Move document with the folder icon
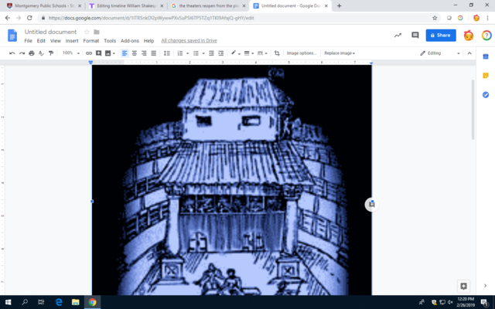The image size is (495, 309). coord(97,32)
